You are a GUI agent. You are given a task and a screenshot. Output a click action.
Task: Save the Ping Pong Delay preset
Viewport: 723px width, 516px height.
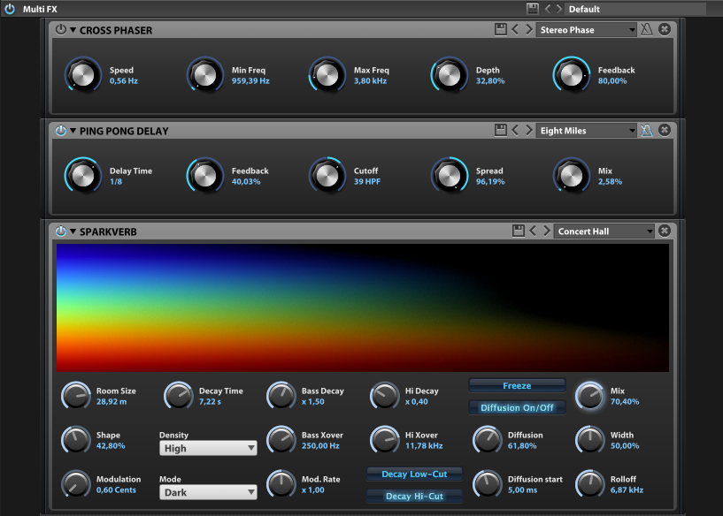pyautogui.click(x=500, y=130)
